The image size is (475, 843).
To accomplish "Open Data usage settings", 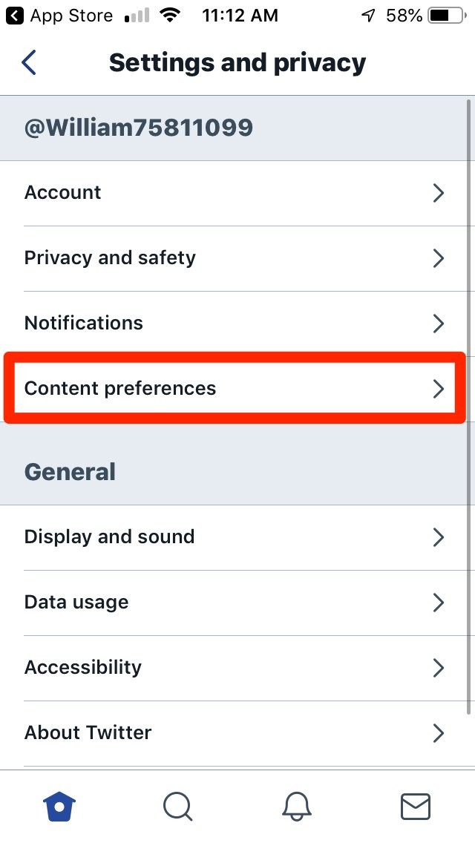I will pyautogui.click(x=76, y=602).
